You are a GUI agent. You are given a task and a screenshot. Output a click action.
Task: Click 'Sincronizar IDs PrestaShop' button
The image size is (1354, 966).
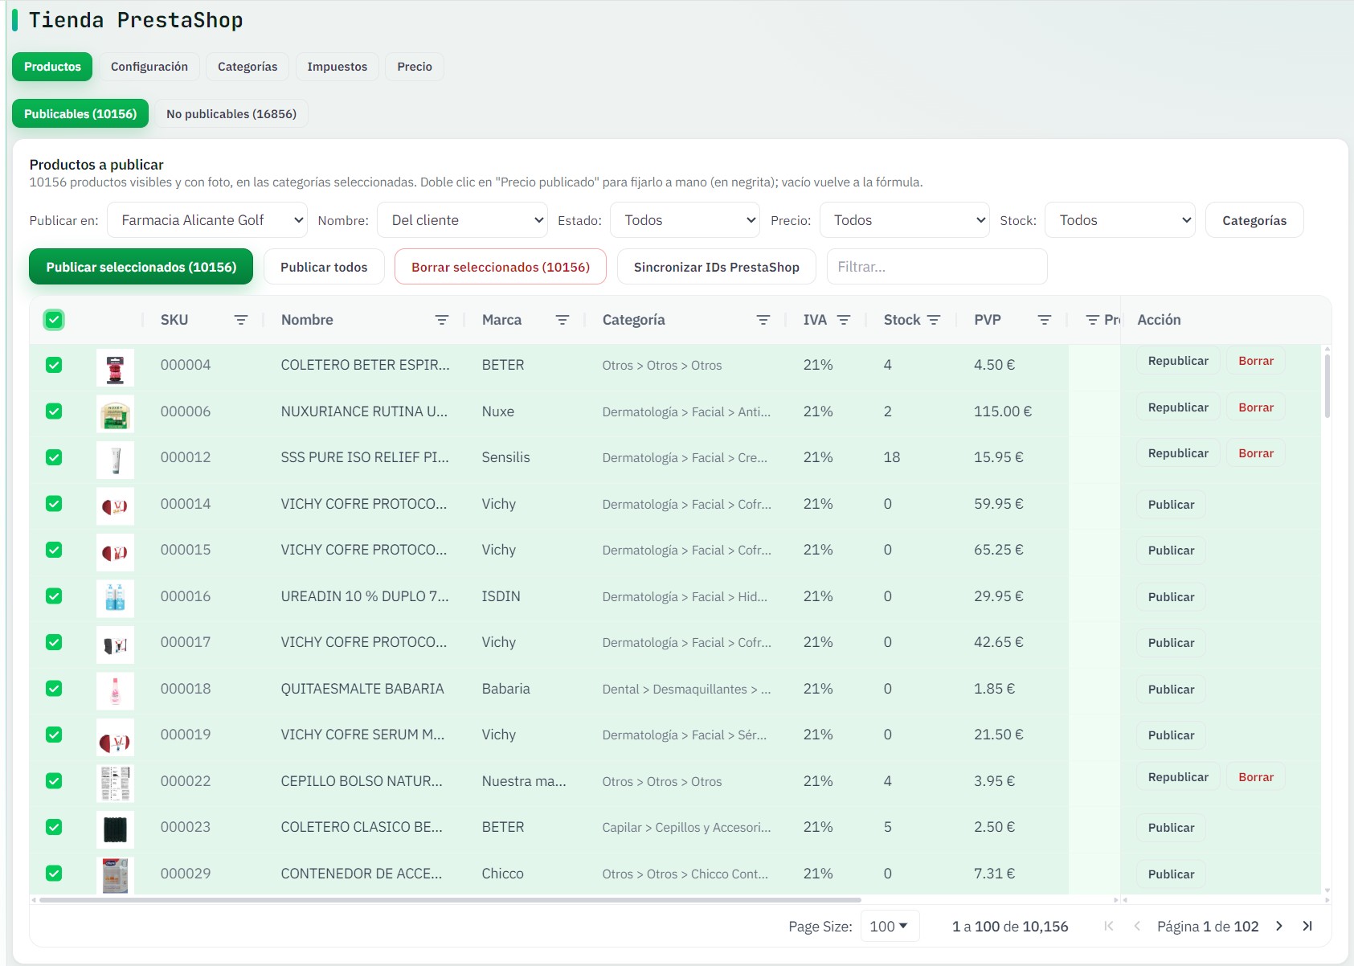pos(717,267)
